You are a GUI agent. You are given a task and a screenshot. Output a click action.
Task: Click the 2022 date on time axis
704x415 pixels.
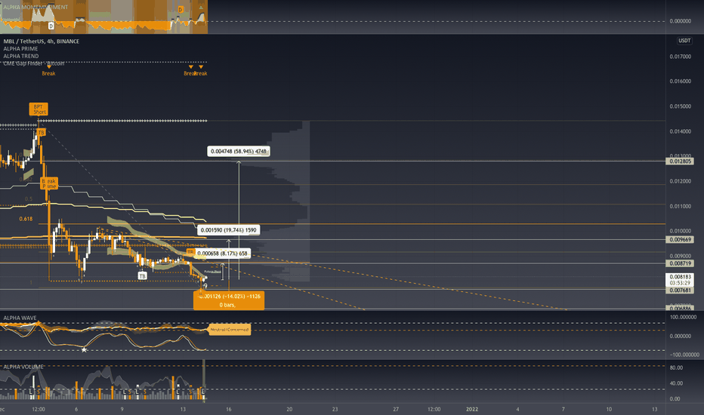[472, 409]
